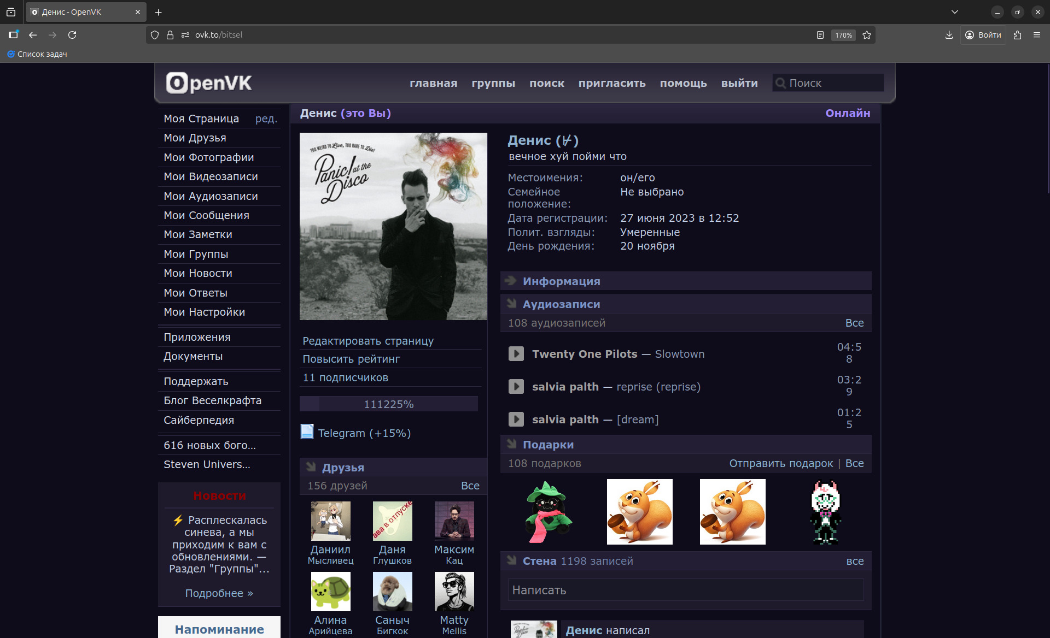Play the Twenty One Pilots Slowtown track
Screen dimensions: 1050x638
tap(516, 353)
